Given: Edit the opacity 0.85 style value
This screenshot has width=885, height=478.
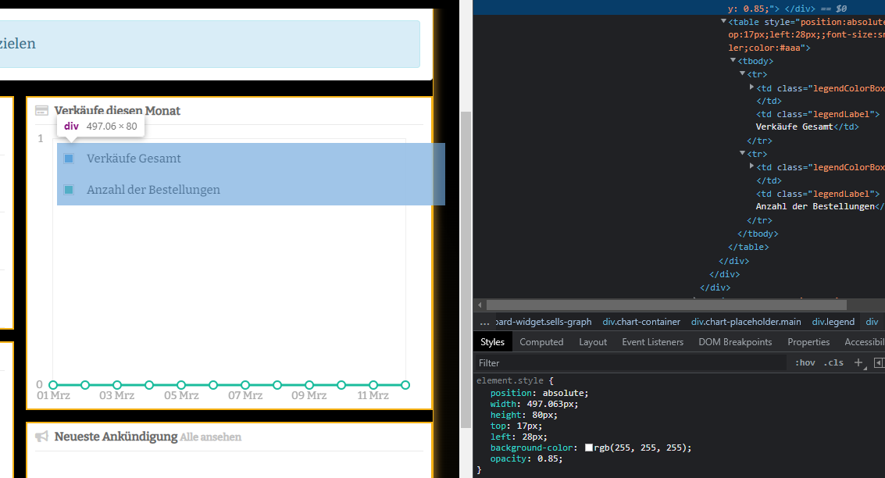Looking at the screenshot, I should (x=548, y=458).
